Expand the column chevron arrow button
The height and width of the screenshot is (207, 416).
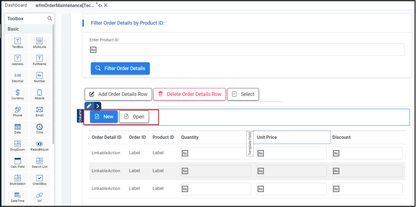tap(97, 106)
